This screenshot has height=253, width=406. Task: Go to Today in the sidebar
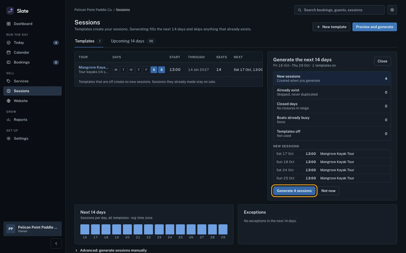32,43
